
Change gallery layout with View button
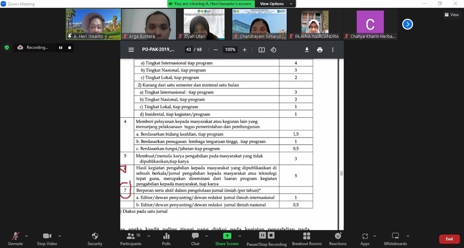tap(452, 15)
